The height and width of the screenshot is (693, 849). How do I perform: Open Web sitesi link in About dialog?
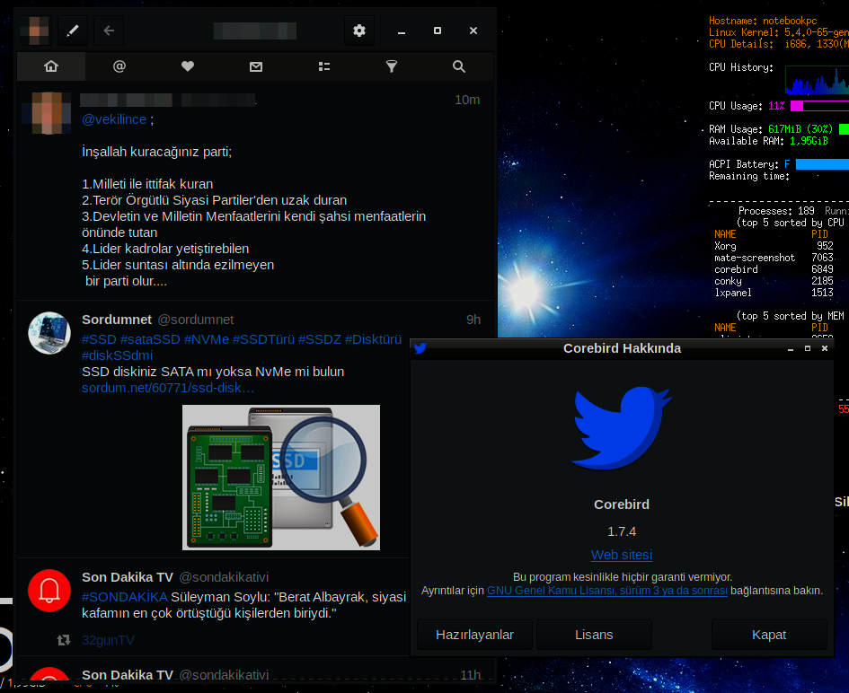(x=622, y=555)
